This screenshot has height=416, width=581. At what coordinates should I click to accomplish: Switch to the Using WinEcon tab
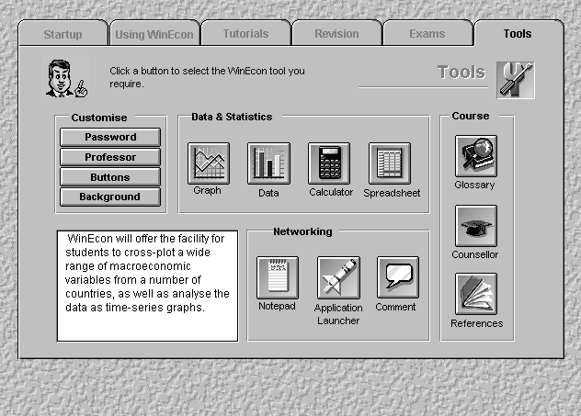point(154,34)
